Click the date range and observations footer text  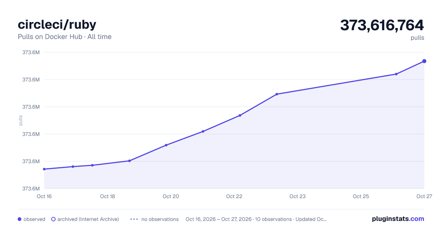[x=256, y=219]
